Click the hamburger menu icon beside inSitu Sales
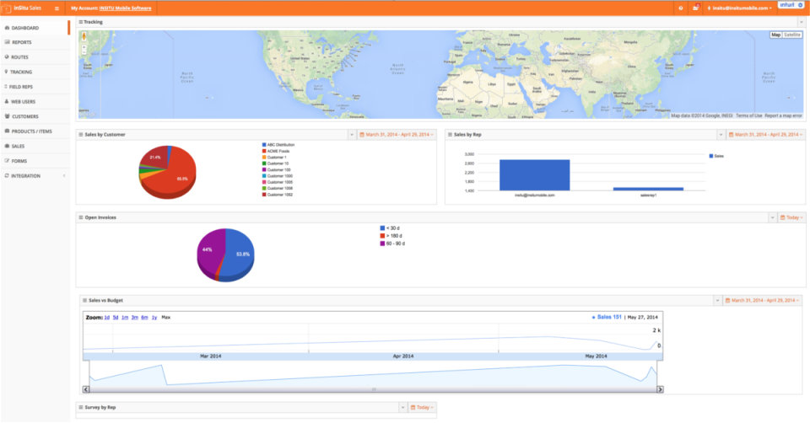Viewport: 810px width, 423px height. tap(57, 8)
